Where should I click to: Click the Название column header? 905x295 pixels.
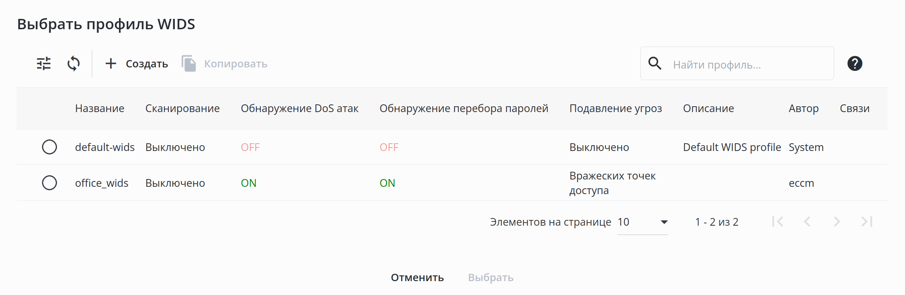pyautogui.click(x=99, y=109)
